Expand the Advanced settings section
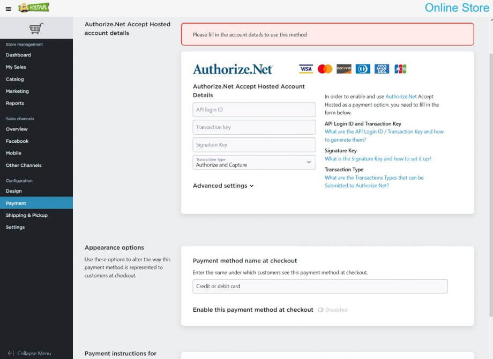The width and height of the screenshot is (493, 359). (x=221, y=186)
